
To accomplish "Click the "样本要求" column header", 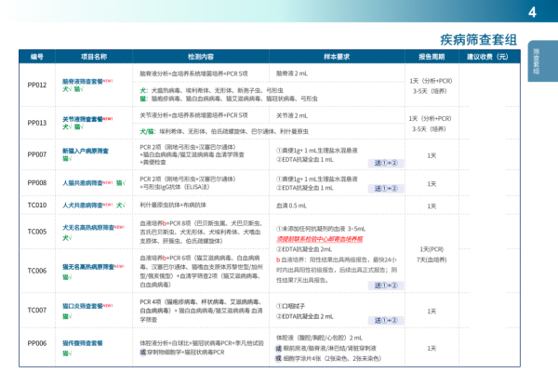I will 337,57.
